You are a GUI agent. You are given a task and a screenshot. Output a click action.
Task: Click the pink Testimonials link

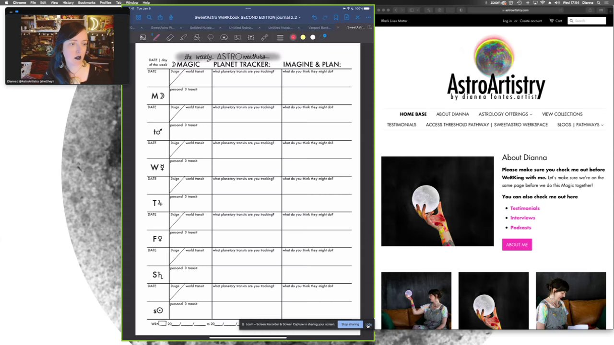[525, 208]
